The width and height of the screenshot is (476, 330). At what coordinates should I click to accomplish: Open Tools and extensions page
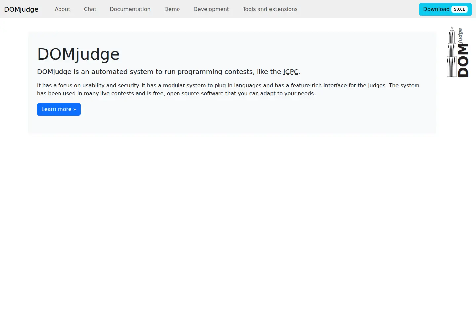pos(270,9)
